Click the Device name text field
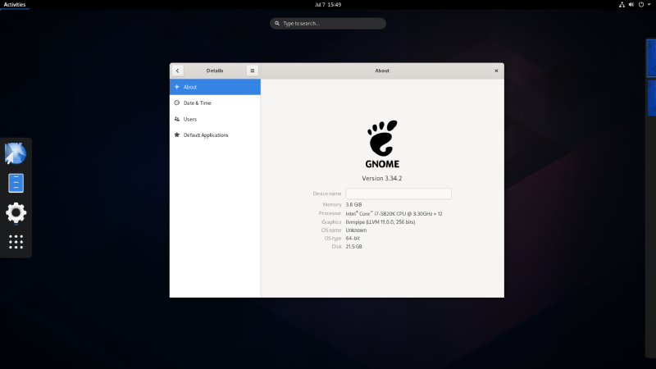This screenshot has width=656, height=369. (398, 194)
